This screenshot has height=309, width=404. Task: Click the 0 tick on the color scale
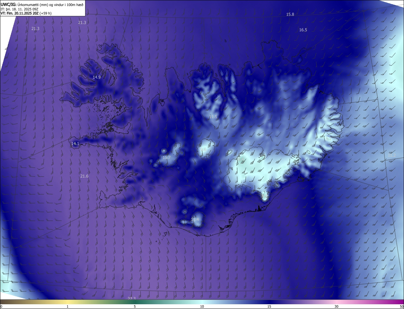click(x=1, y=306)
